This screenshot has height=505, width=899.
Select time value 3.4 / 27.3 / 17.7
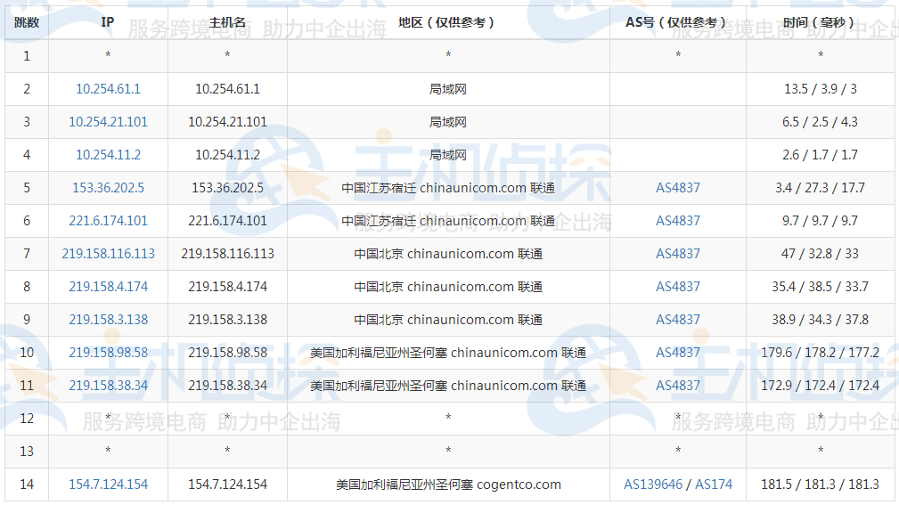coord(821,188)
